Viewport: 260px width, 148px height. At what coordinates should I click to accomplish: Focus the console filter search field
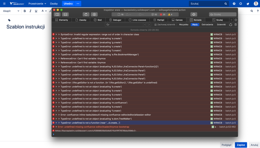(x=124, y=24)
